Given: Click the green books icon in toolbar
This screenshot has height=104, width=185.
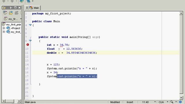Looking at the screenshot, I should point(22,1).
